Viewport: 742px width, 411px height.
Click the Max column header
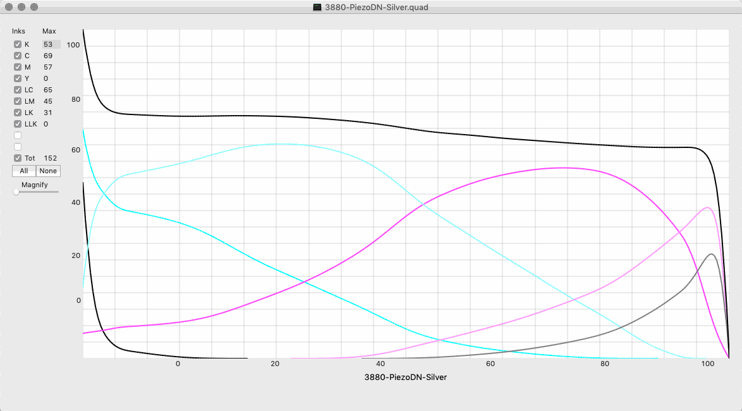pyautogui.click(x=49, y=31)
